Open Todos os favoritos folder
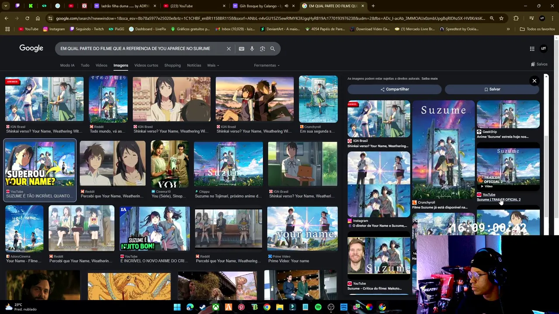Screen dimensions: 559x314 click(x=537, y=29)
